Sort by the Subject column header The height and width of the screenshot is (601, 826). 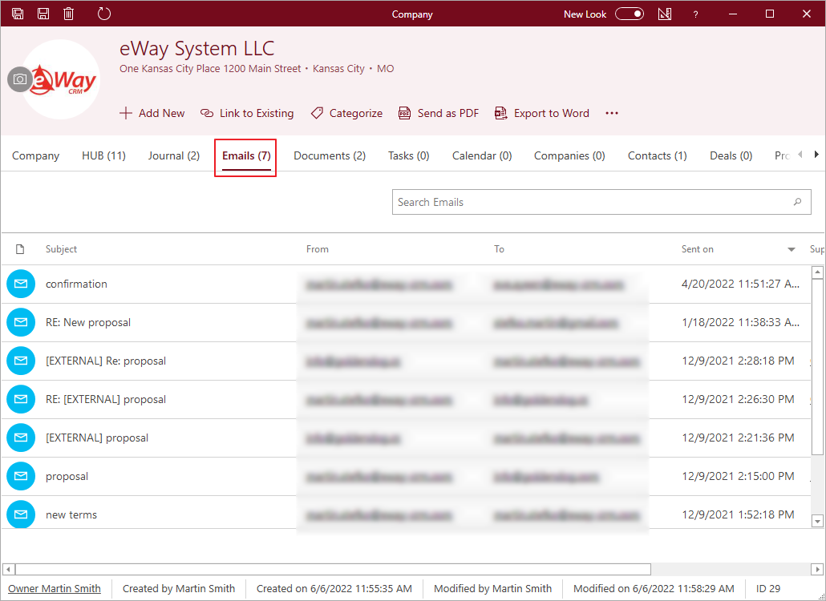tap(61, 249)
